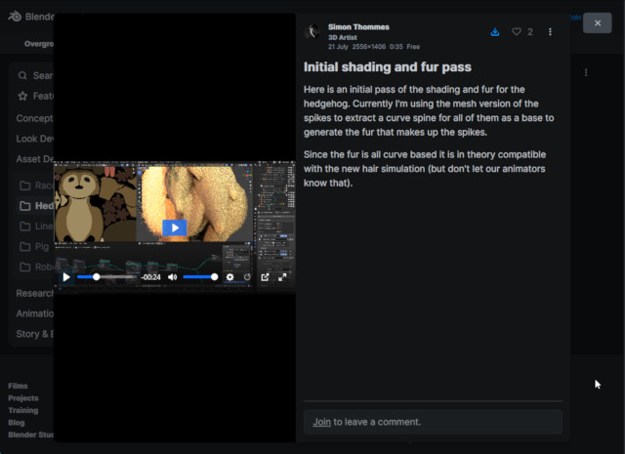Image resolution: width=625 pixels, height=454 pixels.
Task: Click the 3D Artist role label
Action: 343,37
